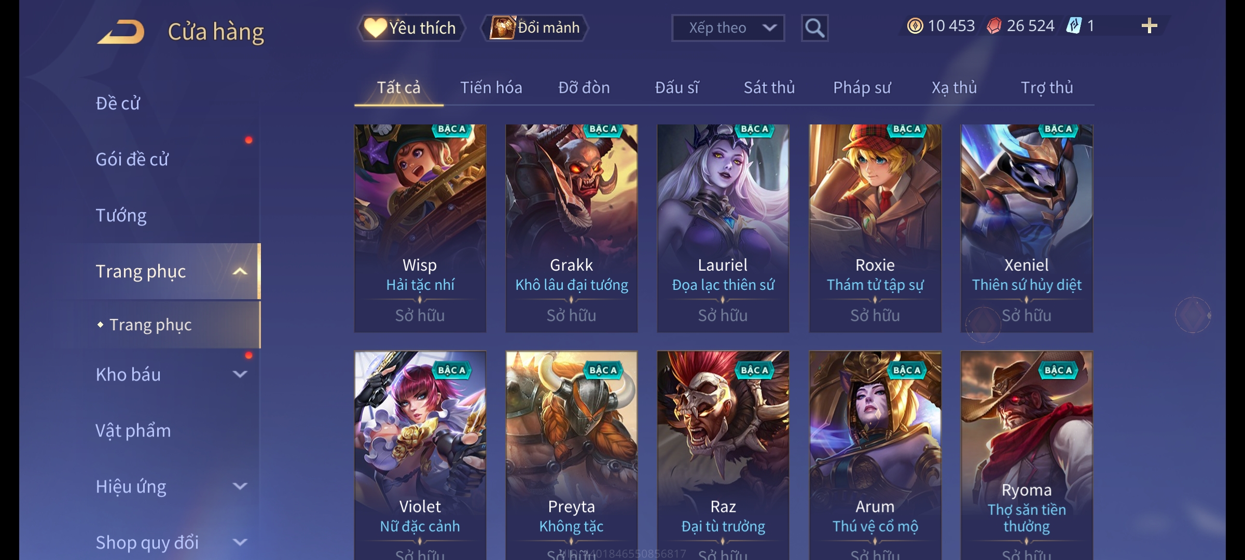Viewport: 1245px width, 560px height.
Task: Expand the Kho báu sidebar section
Action: [x=240, y=374]
